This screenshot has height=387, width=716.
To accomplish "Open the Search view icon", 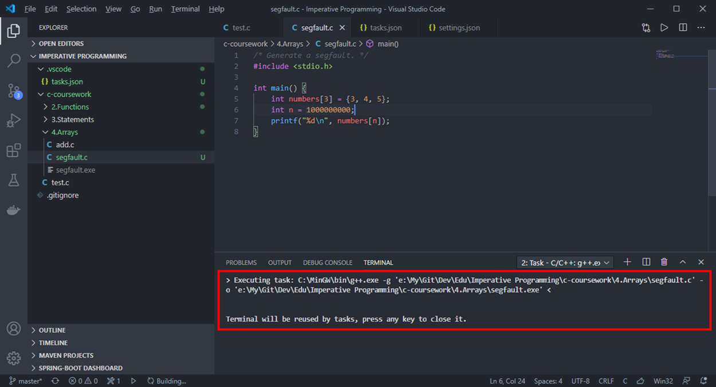I will tap(14, 61).
